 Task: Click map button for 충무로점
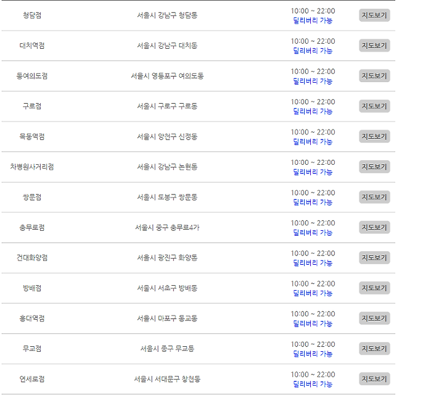(x=374, y=228)
